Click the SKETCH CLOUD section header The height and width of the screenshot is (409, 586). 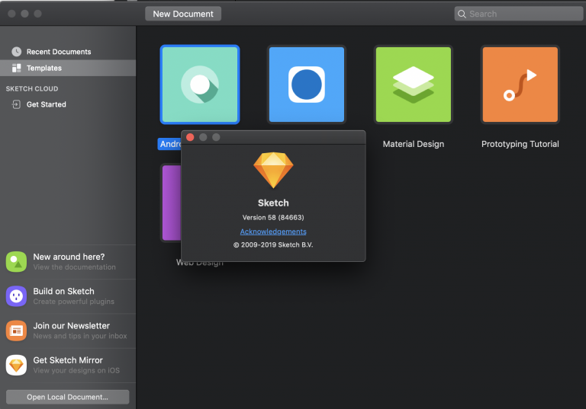(32, 89)
